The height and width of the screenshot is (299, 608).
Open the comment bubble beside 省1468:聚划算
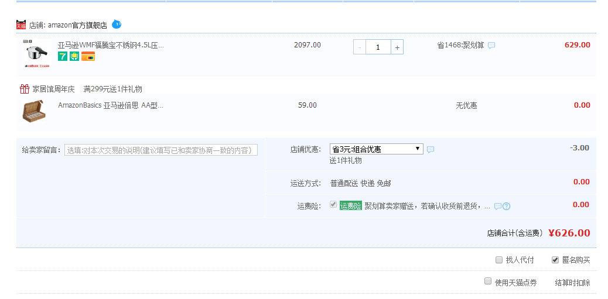491,45
